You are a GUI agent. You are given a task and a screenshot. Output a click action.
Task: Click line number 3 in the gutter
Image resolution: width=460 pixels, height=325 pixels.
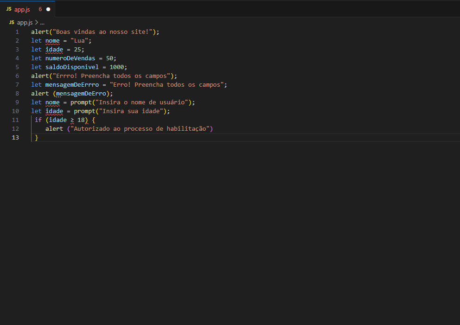(x=17, y=49)
